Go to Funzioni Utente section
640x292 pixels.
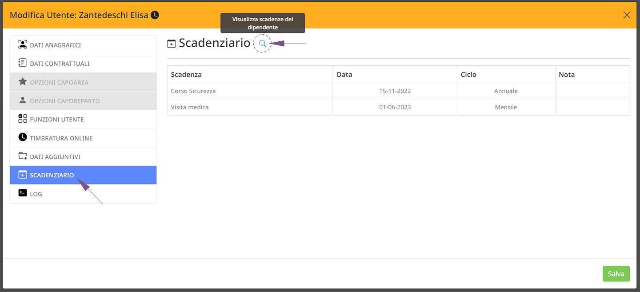tap(84, 120)
